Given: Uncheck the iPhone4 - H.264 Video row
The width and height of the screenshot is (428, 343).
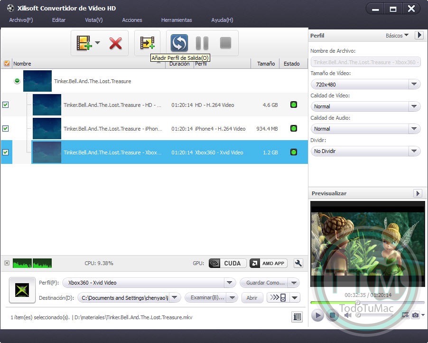Looking at the screenshot, I should (x=6, y=128).
